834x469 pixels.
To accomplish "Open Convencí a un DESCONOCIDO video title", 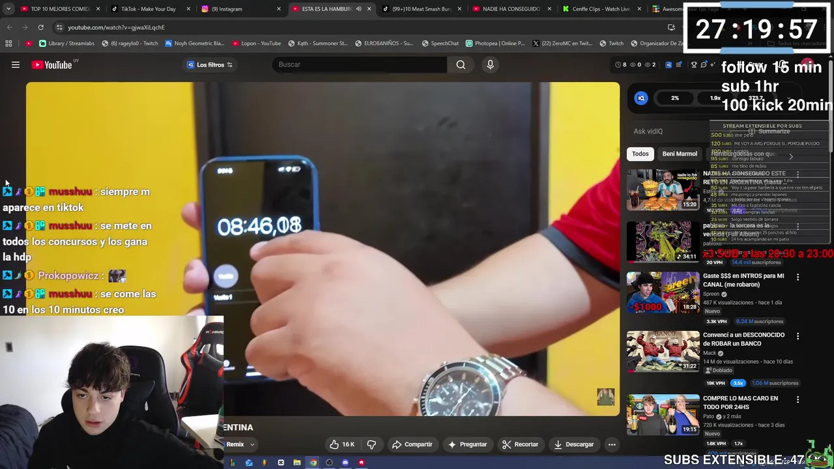I will pos(743,339).
